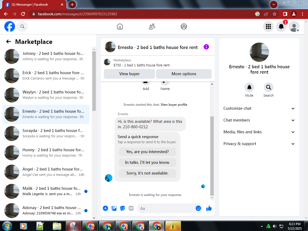
Task: Open the file explorer folder in taskbar
Action: click(x=57, y=226)
